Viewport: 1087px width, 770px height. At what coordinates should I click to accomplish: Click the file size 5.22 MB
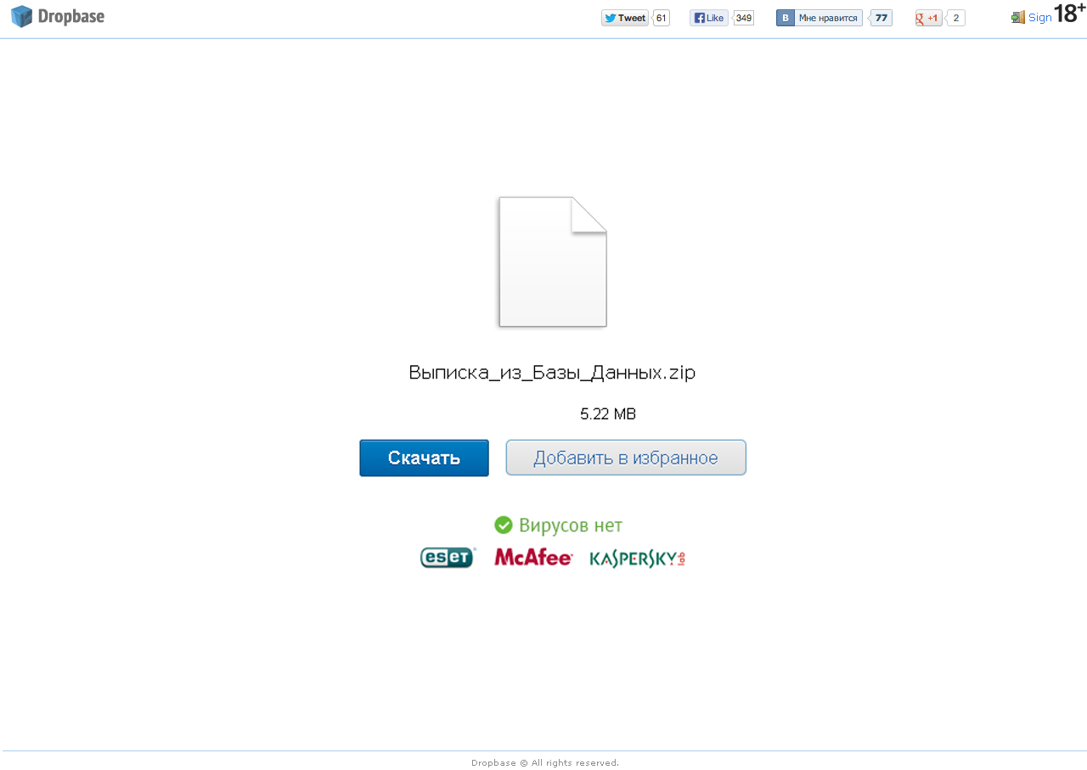pyautogui.click(x=608, y=414)
